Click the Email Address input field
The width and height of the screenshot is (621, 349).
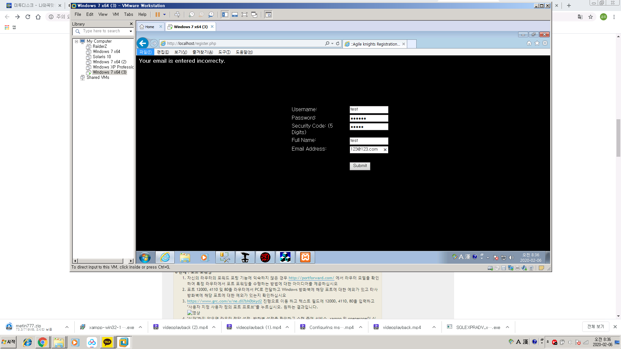point(366,149)
